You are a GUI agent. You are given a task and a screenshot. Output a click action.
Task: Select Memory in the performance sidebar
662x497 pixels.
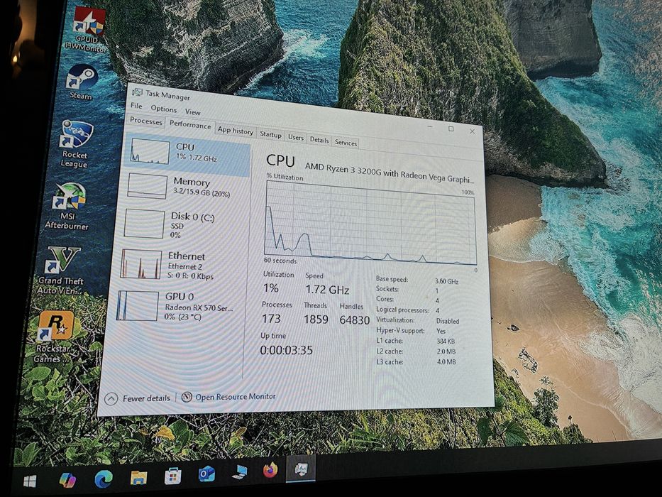click(186, 187)
